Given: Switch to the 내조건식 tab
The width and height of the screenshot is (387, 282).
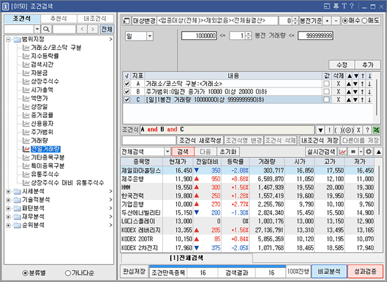Looking at the screenshot, I should click(x=95, y=19).
